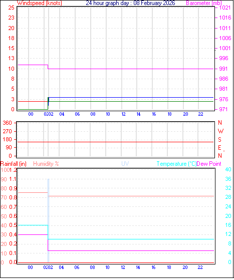This screenshot has height=280, width=234.
Task: Click the 3 knots windspeed label
Action: click(x=13, y=99)
